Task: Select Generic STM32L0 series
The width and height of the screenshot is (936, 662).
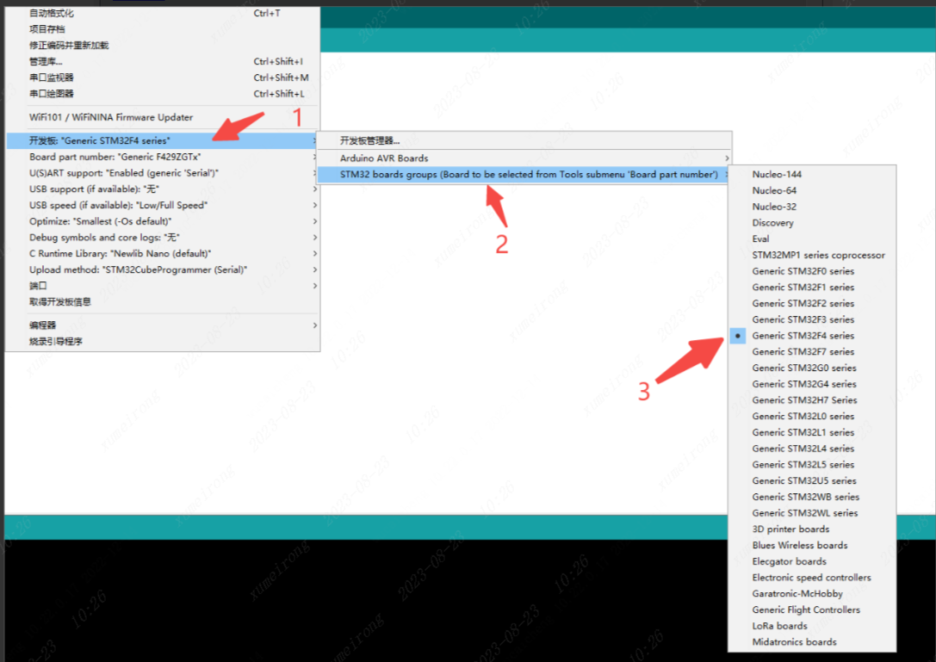Action: click(x=812, y=416)
